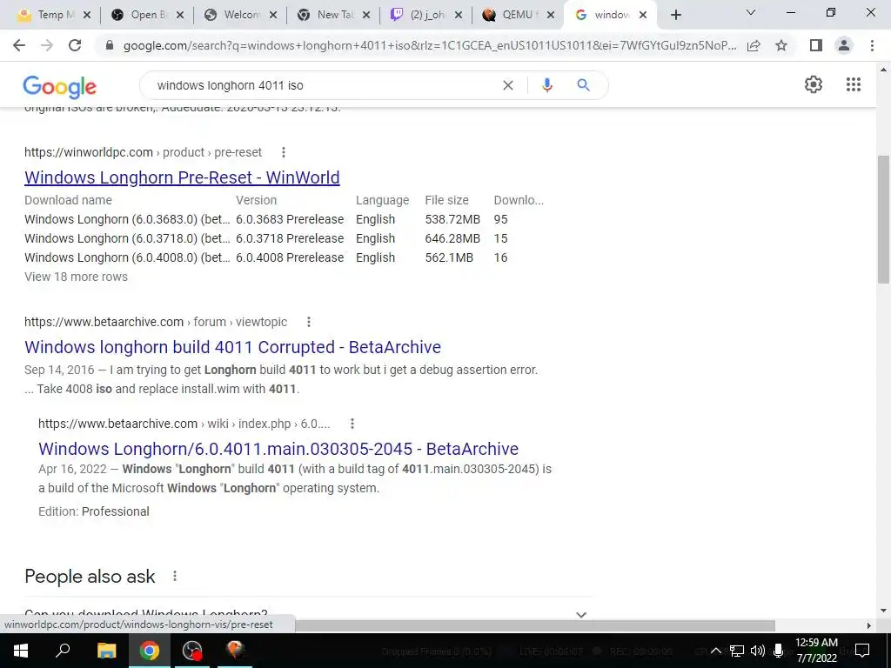This screenshot has width=891, height=668.
Task: Share this page icon in address bar
Action: pos(754,45)
